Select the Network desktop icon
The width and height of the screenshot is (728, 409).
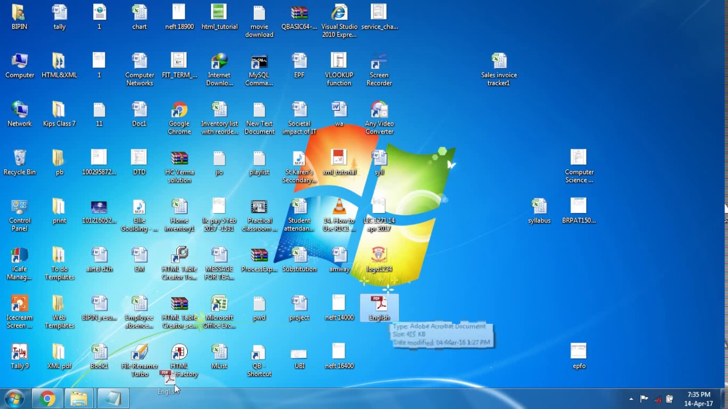pos(19,109)
